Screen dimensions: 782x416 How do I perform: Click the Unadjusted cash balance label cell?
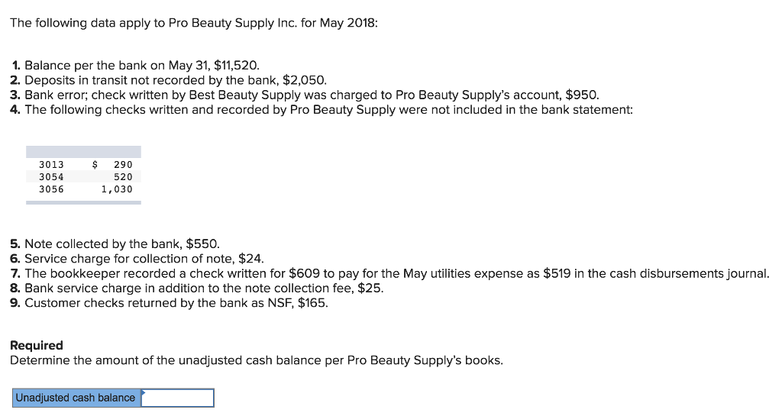76,398
